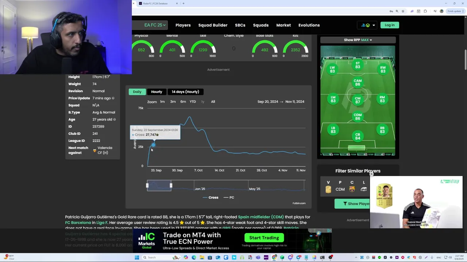Open the Squad Builder menu
This screenshot has width=467, height=262.
click(213, 25)
